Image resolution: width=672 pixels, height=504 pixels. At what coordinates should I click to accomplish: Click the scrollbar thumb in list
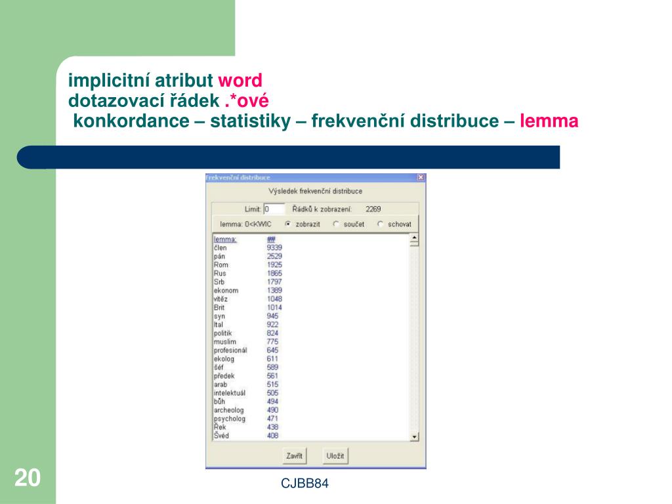tap(414, 244)
